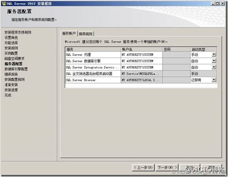Click the SQL Server setup title bar icon
This screenshot has height=177, width=228.
[4, 4]
